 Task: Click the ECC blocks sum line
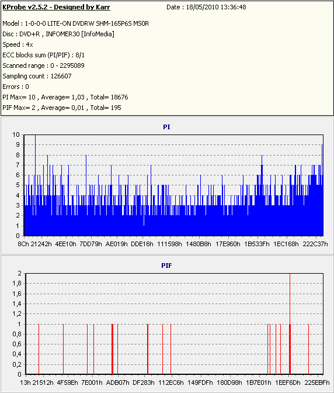[44, 55]
